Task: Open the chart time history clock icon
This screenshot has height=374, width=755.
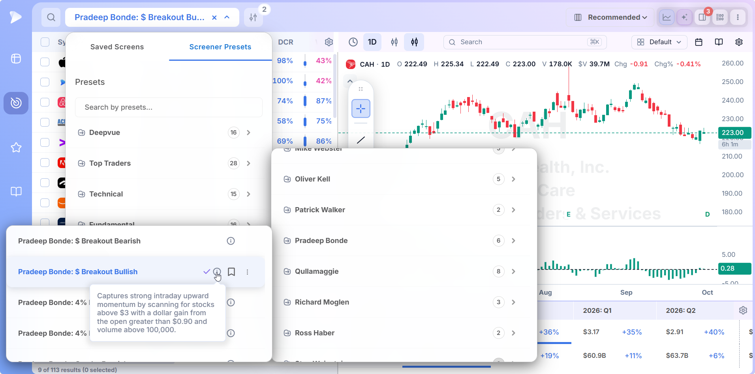Action: [x=353, y=42]
